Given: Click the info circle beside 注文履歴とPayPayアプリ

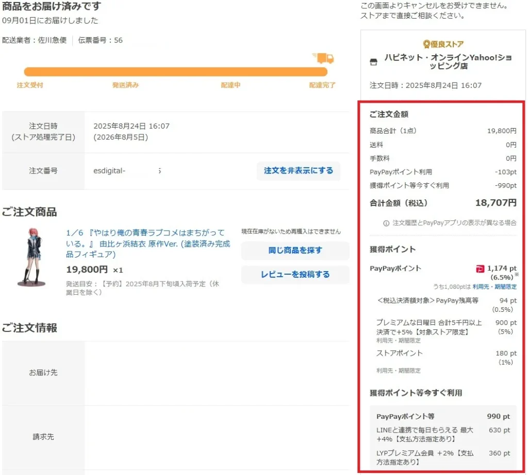Looking at the screenshot, I should (386, 223).
